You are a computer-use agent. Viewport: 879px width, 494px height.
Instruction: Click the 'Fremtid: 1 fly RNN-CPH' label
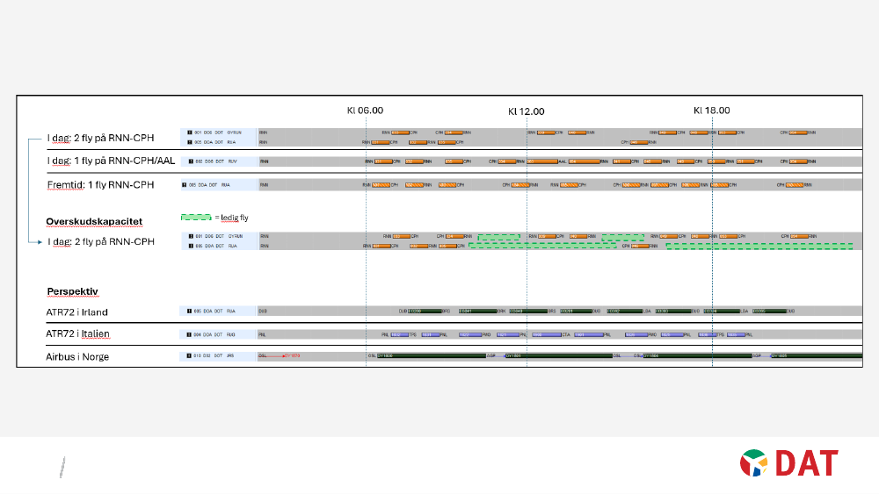pos(100,185)
